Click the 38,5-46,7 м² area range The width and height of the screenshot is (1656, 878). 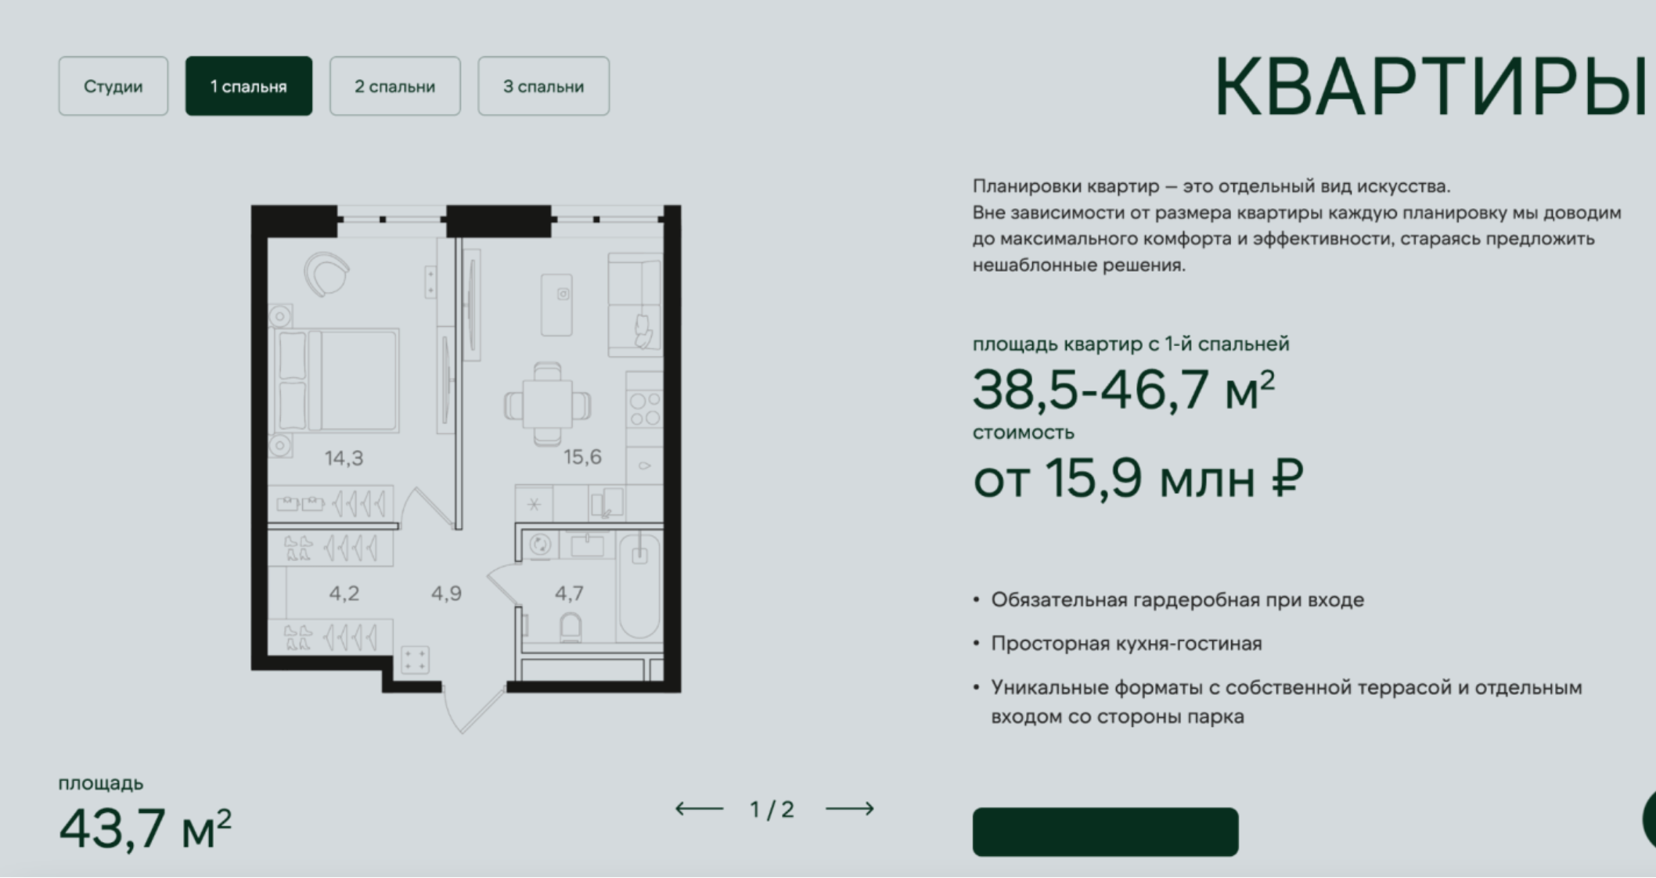pyautogui.click(x=1124, y=389)
